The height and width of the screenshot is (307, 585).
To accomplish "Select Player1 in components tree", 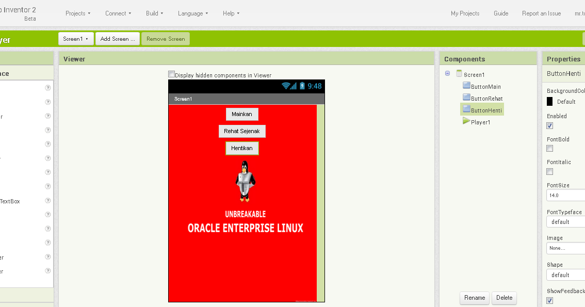I will pos(481,122).
